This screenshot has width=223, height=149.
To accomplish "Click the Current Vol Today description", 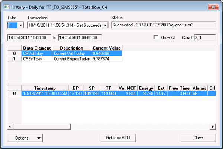I will tap(71, 53).
